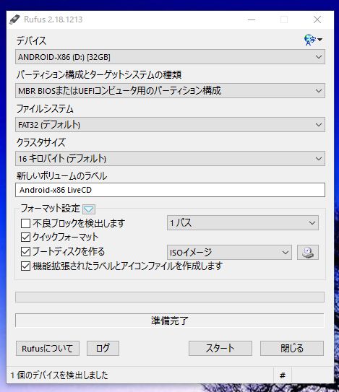Image resolution: width=339 pixels, height=392 pixels.
Task: Enable bad block detection checkbox
Action: [x=25, y=223]
